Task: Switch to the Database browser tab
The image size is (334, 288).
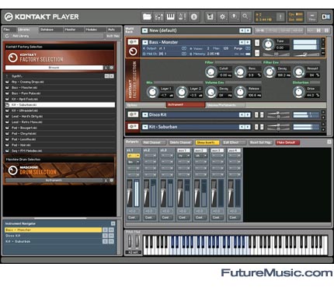Action: [x=50, y=30]
